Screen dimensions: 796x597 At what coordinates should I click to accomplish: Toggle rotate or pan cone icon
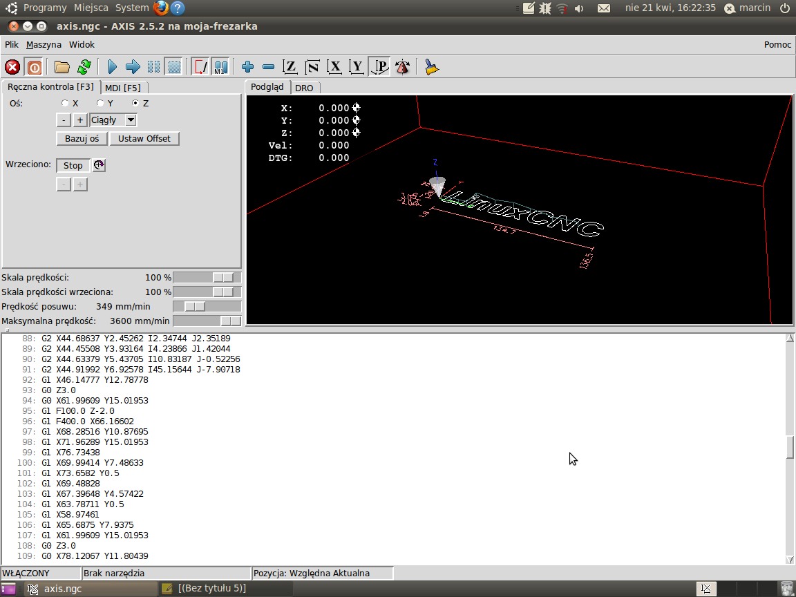tap(403, 67)
